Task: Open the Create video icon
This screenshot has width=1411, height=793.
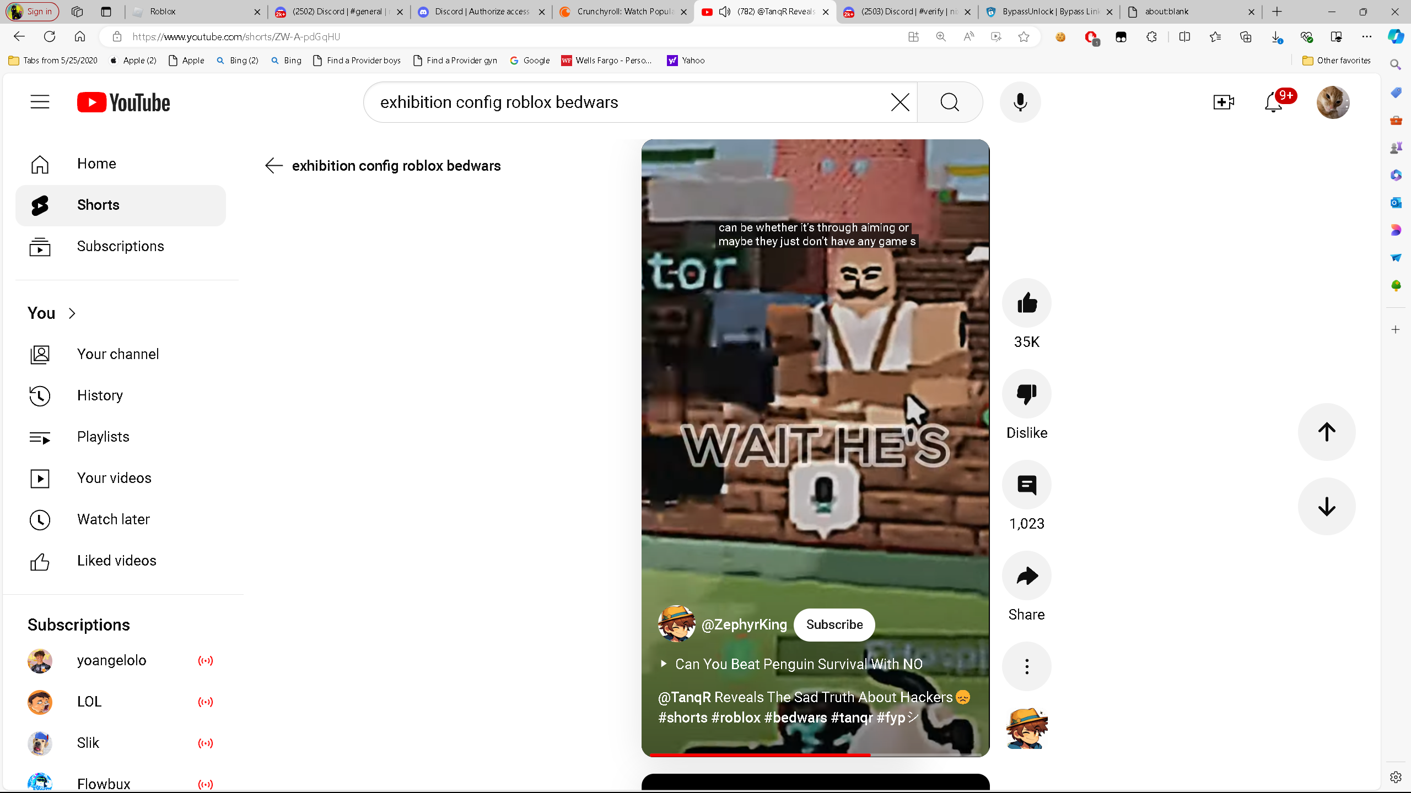Action: click(x=1224, y=102)
